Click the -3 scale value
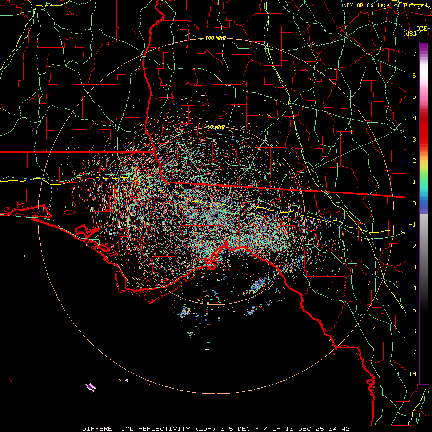Viewport: 432px width, 432px height. (412, 267)
